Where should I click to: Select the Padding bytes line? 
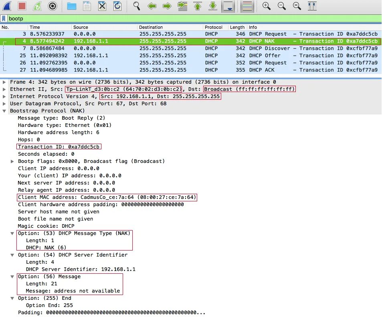111,312
